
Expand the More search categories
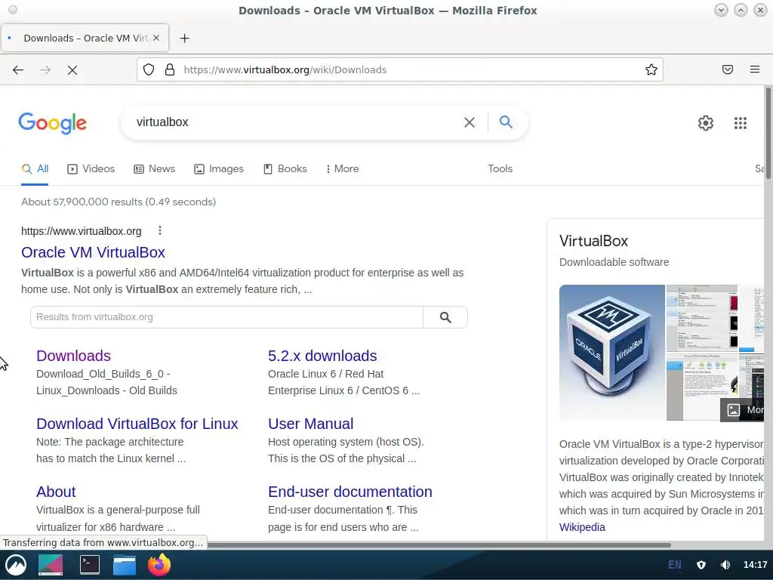(342, 168)
